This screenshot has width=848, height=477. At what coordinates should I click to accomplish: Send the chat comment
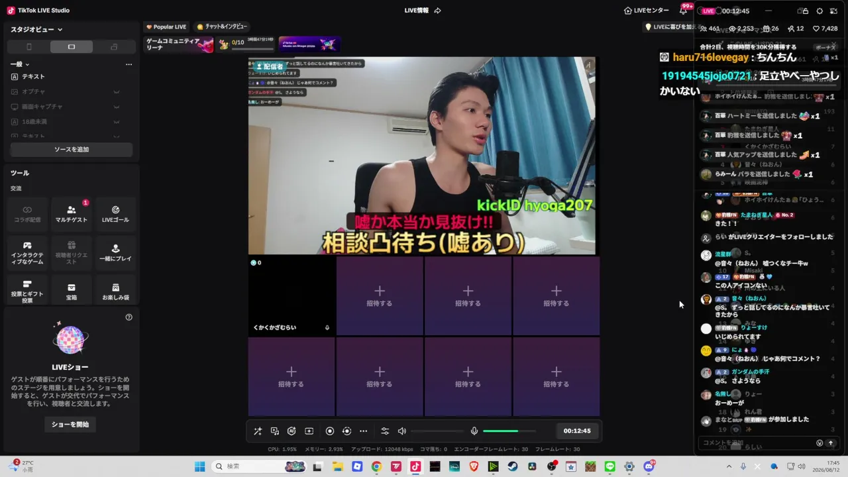coord(831,443)
